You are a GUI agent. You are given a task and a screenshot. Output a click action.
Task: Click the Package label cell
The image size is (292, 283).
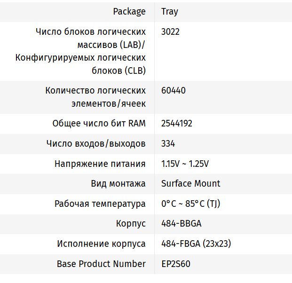click(x=129, y=11)
